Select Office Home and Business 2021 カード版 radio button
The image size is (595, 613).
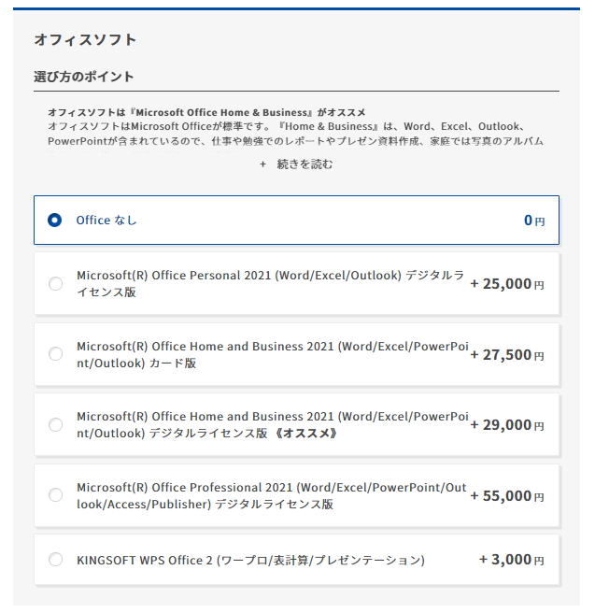55,354
